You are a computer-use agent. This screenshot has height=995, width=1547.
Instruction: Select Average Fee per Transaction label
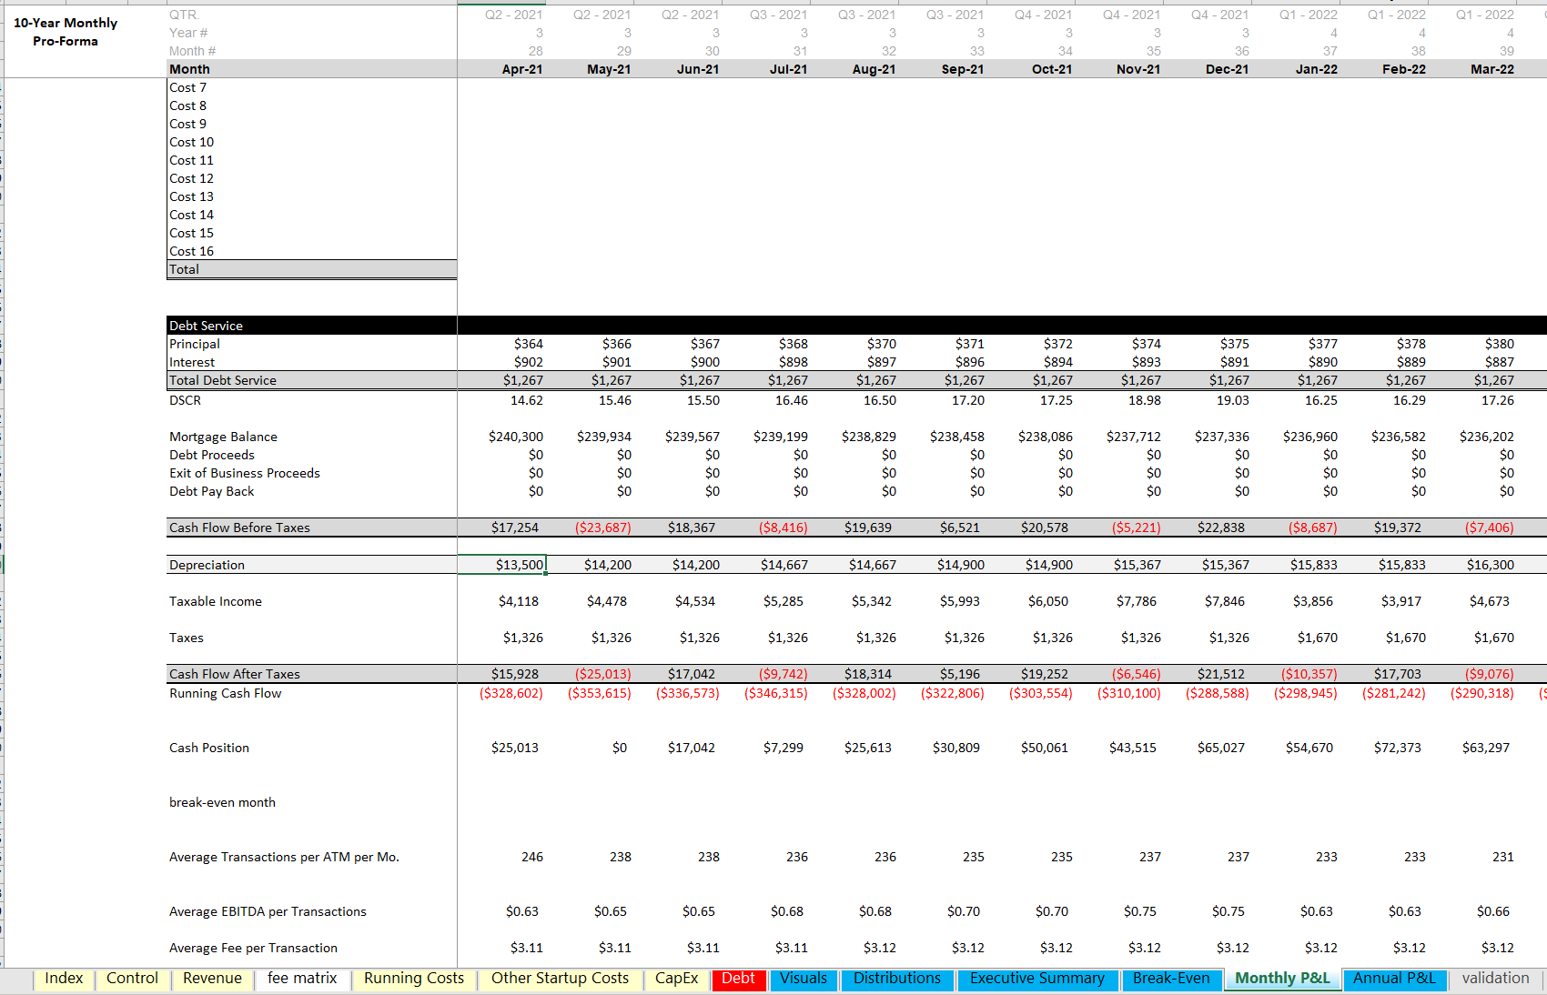click(x=253, y=948)
